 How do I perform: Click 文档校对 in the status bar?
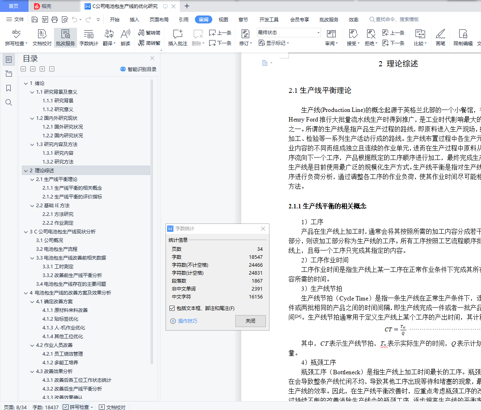(112, 407)
